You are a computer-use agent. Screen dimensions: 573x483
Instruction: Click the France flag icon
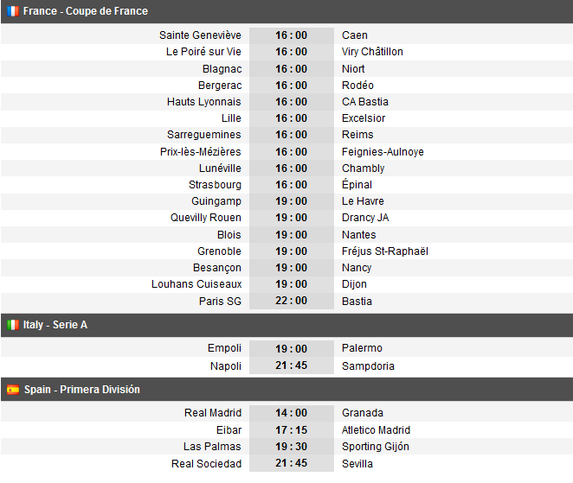click(x=13, y=11)
